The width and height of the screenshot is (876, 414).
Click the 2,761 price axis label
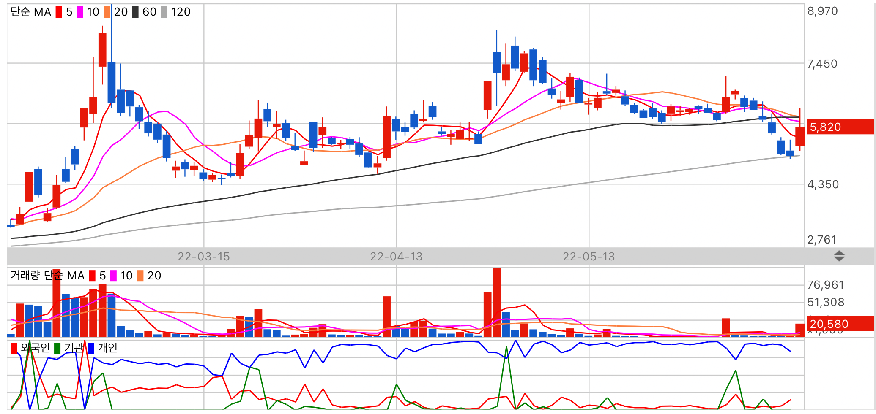(x=822, y=240)
